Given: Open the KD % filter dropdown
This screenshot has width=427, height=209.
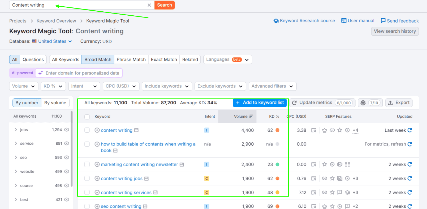Looking at the screenshot, I should coord(53,86).
